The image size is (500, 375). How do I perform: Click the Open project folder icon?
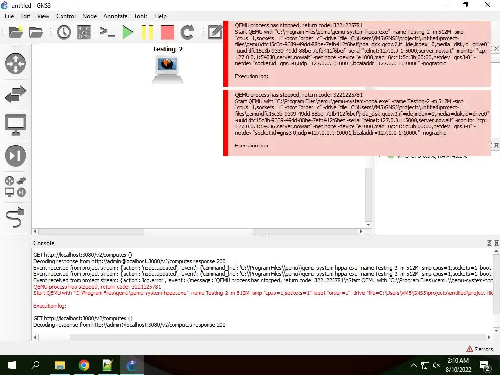36,32
